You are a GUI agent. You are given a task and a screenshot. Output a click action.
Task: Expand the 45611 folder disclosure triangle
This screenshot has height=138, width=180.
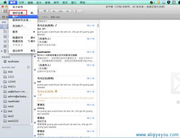tap(2, 87)
